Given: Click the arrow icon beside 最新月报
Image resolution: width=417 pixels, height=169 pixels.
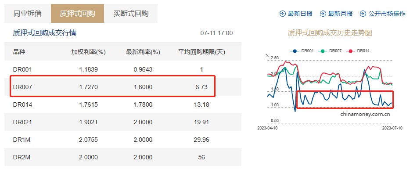Looking at the screenshot, I should (323, 14).
